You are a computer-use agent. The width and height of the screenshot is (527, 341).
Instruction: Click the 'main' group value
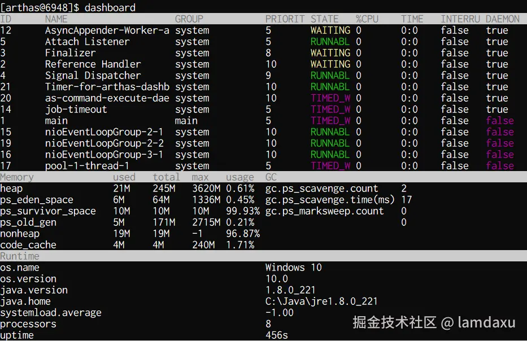click(x=186, y=121)
